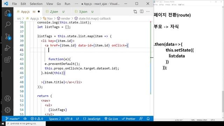The image size is (224, 126).
Task: Open the View menu
Action: [x=50, y=4]
